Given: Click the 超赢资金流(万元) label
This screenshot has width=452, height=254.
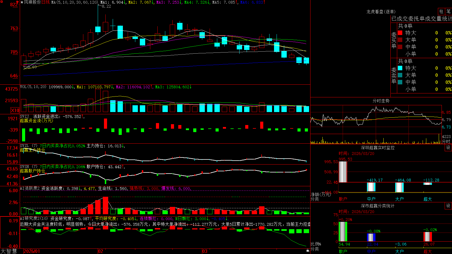Looking at the screenshot, I should (x=36, y=121).
